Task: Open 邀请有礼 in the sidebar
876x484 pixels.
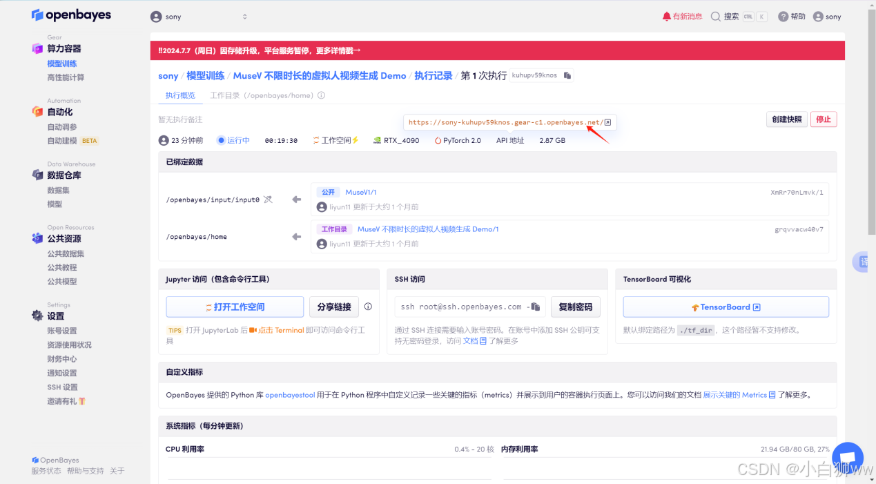Action: 66,401
